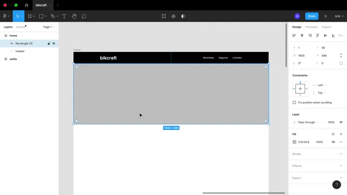Switch to the Assets tab

click(x=21, y=27)
